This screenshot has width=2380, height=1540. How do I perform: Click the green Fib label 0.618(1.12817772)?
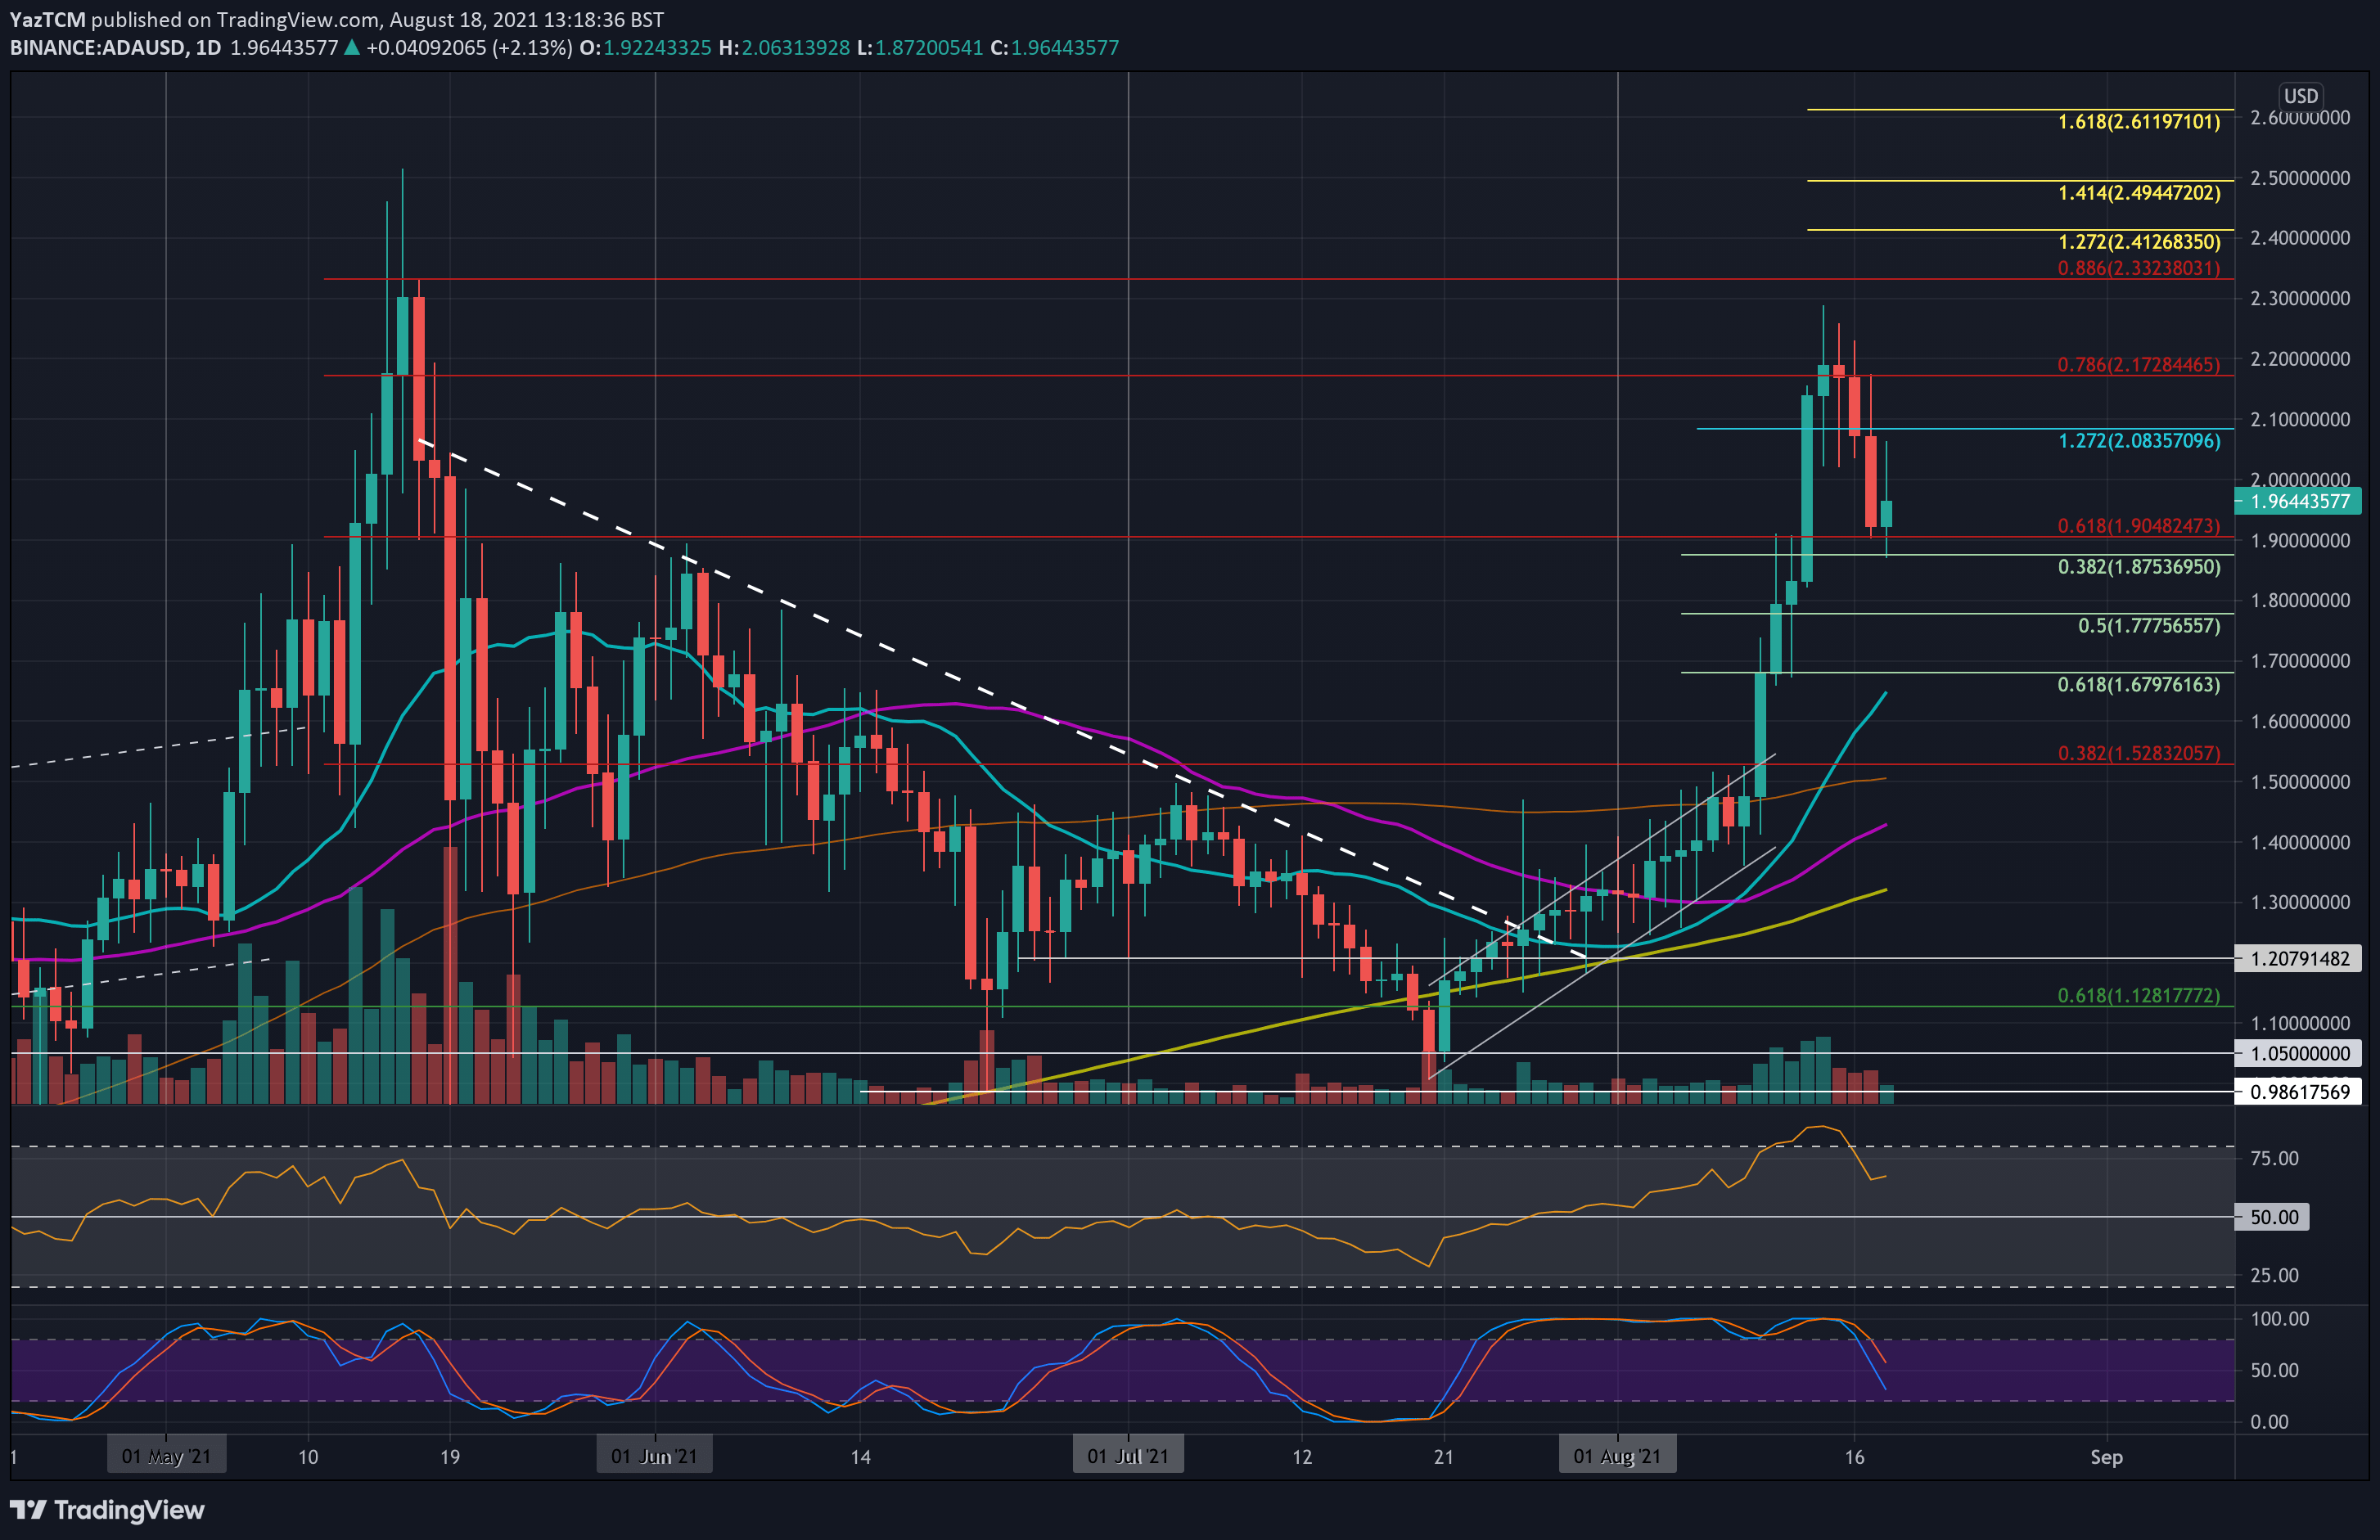[x=2138, y=995]
